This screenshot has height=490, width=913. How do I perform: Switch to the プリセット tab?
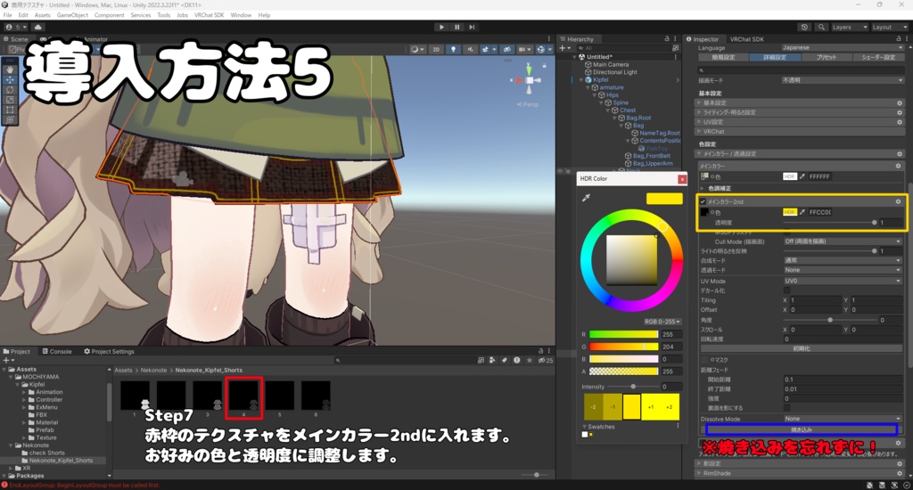point(826,58)
